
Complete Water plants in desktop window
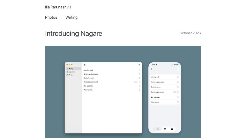pos(139,90)
